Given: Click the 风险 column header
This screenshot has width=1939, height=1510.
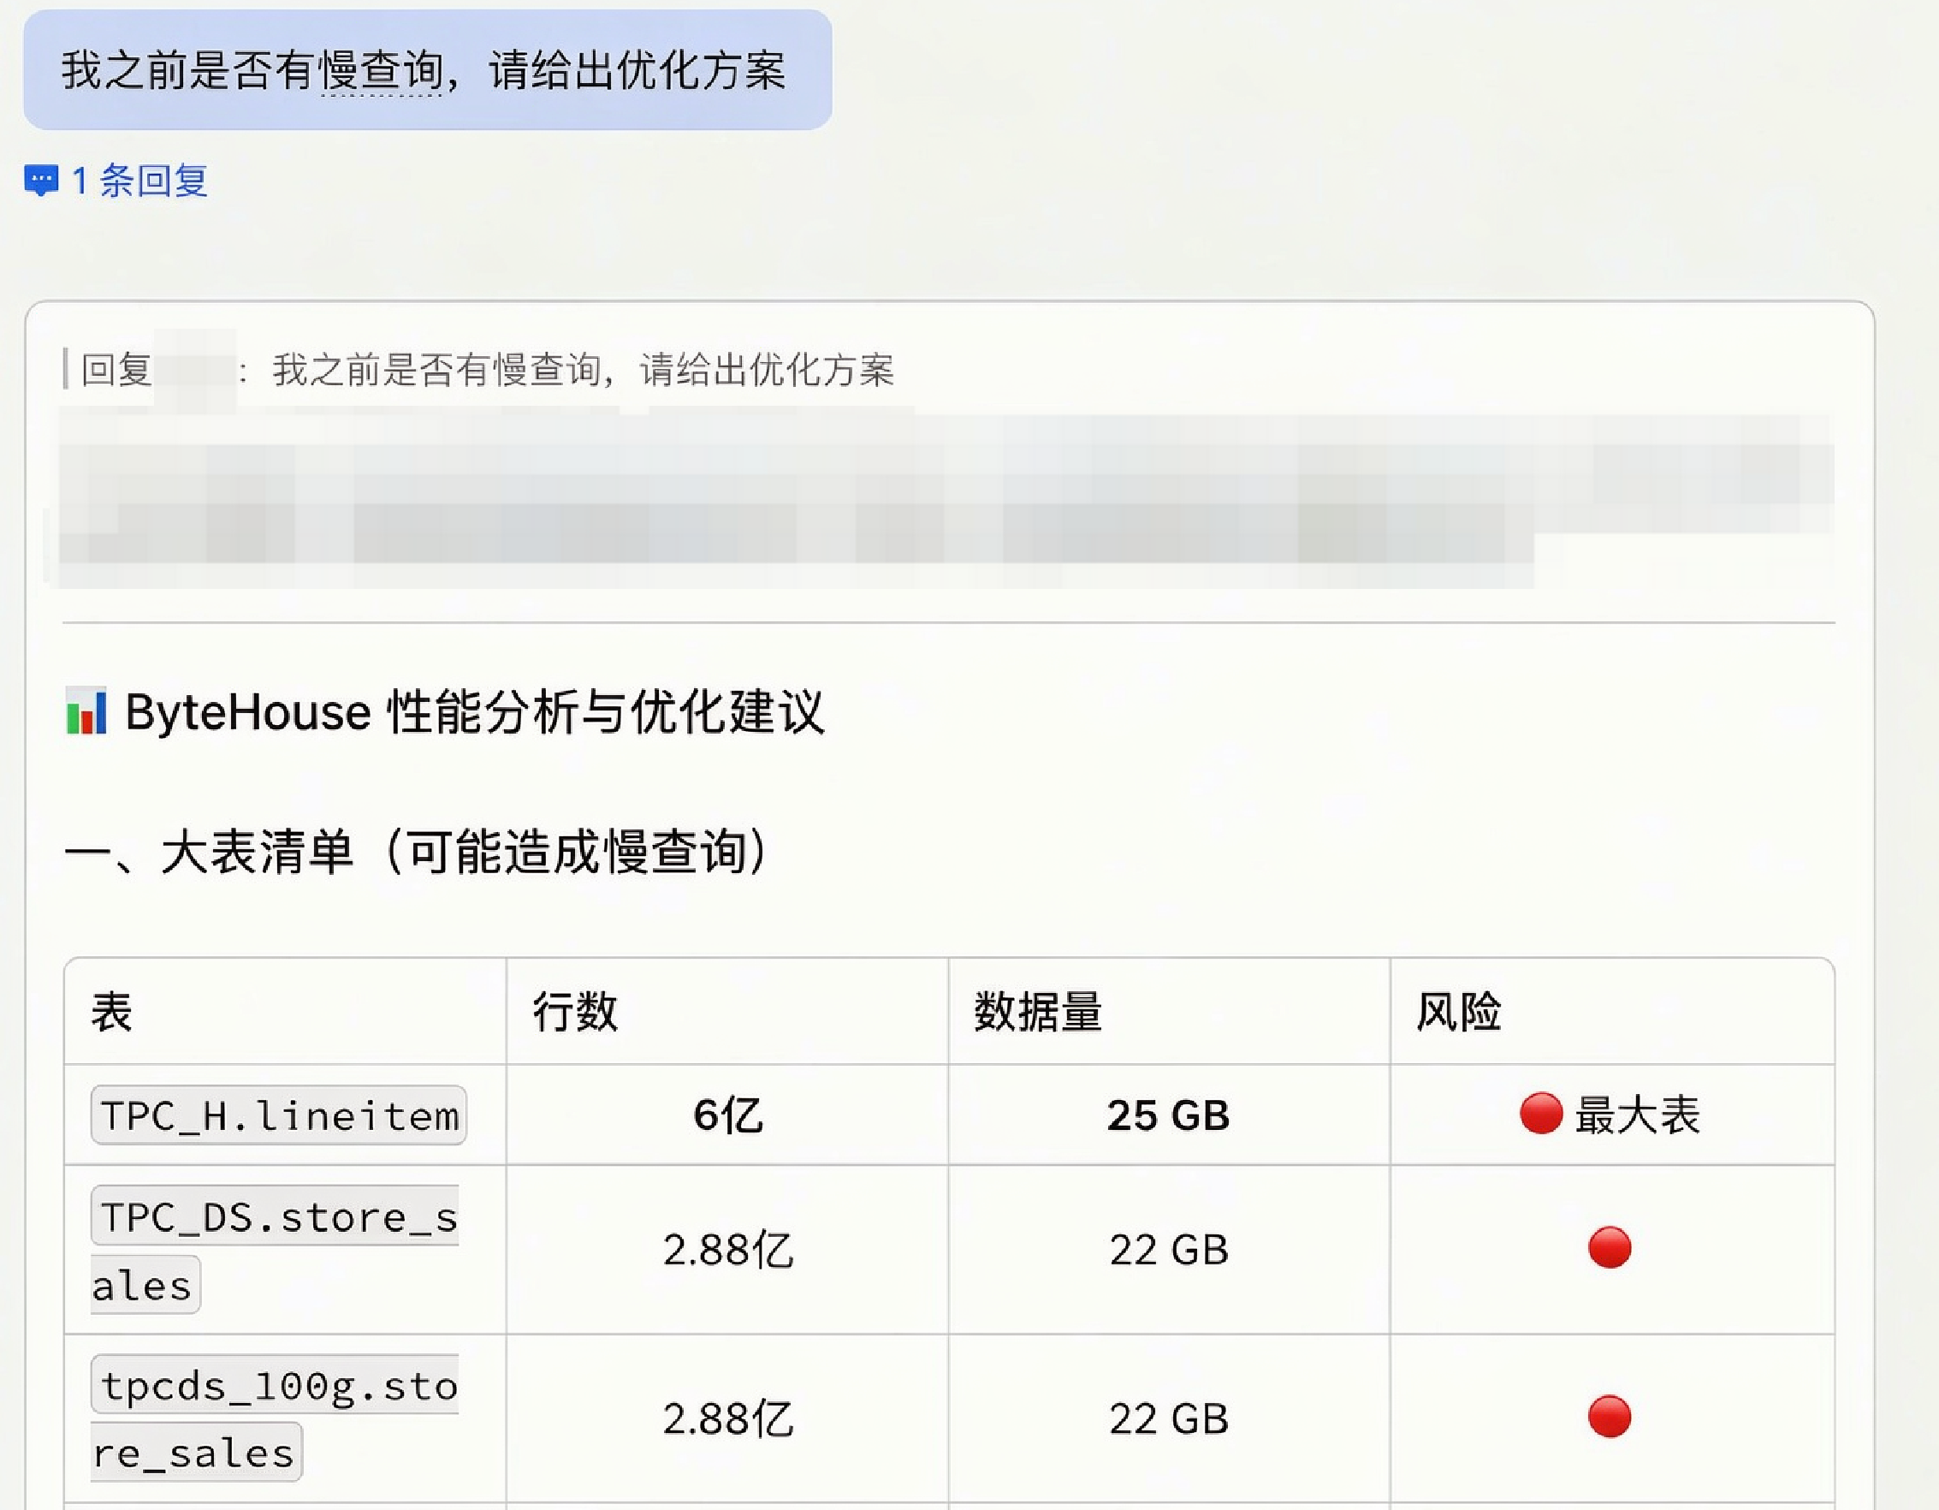Looking at the screenshot, I should point(1459,1012).
